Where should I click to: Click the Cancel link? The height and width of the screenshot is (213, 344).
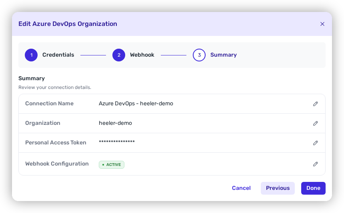(241, 188)
